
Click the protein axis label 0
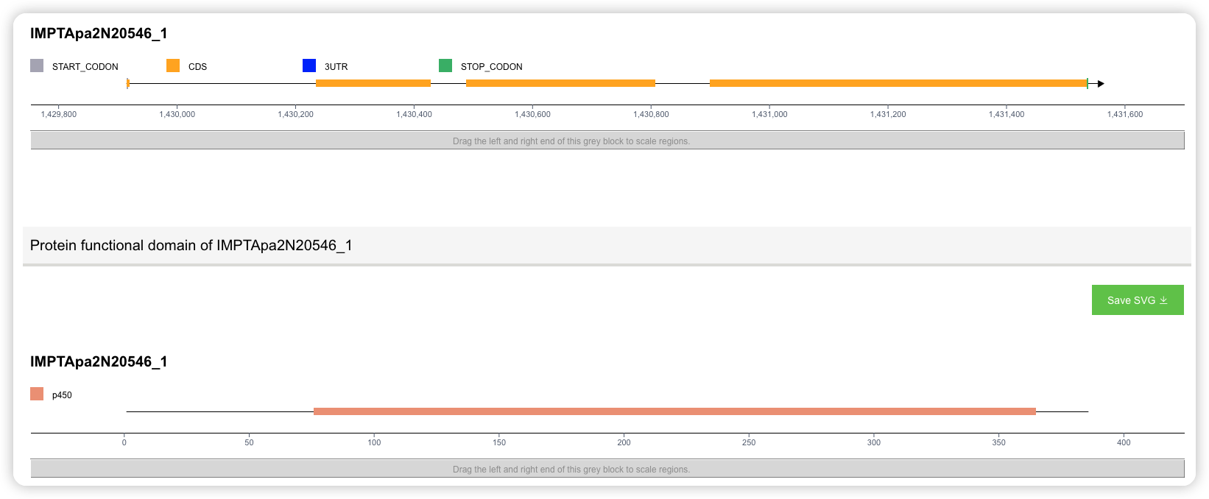coord(124,442)
